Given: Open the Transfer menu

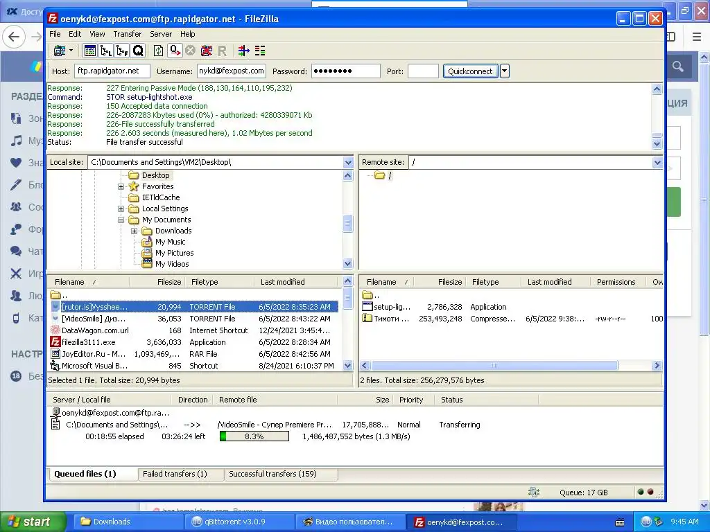Looking at the screenshot, I should point(128,34).
